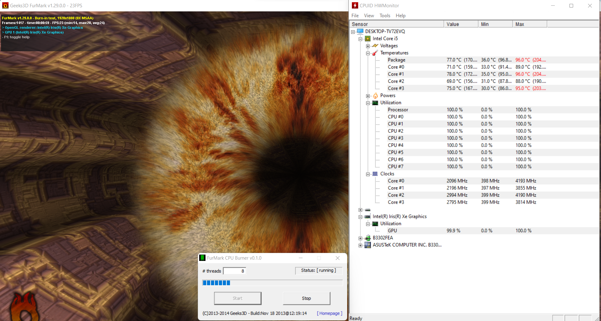Open the Homepage link in CPU Burner
This screenshot has height=321, width=601.
(x=329, y=313)
